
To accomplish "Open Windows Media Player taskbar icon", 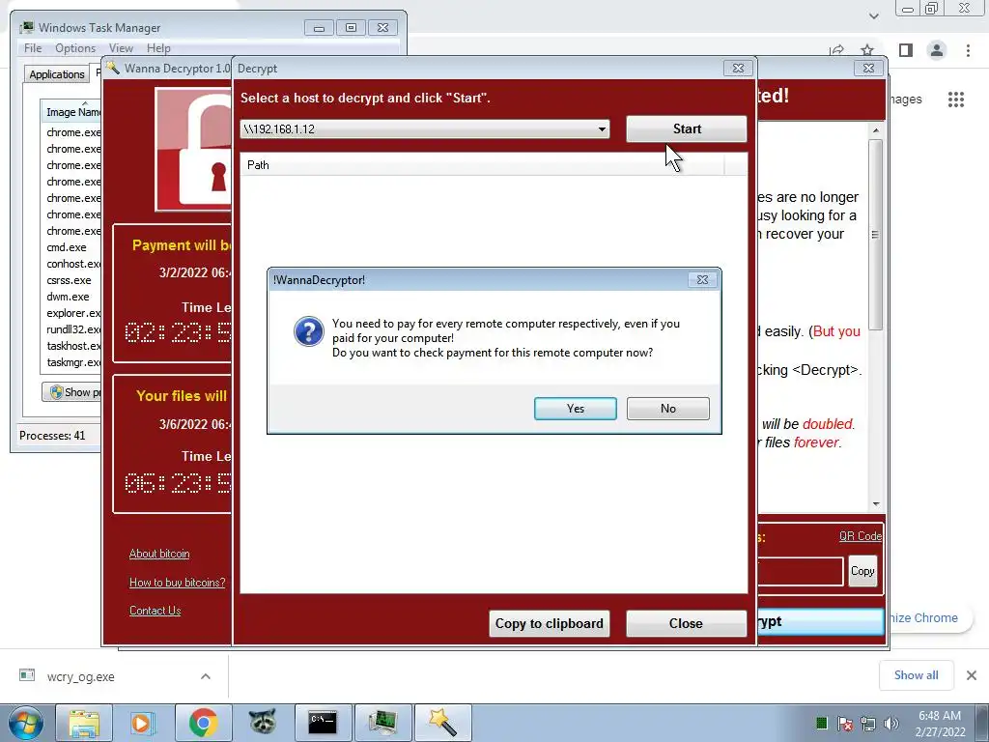I will coord(142,723).
